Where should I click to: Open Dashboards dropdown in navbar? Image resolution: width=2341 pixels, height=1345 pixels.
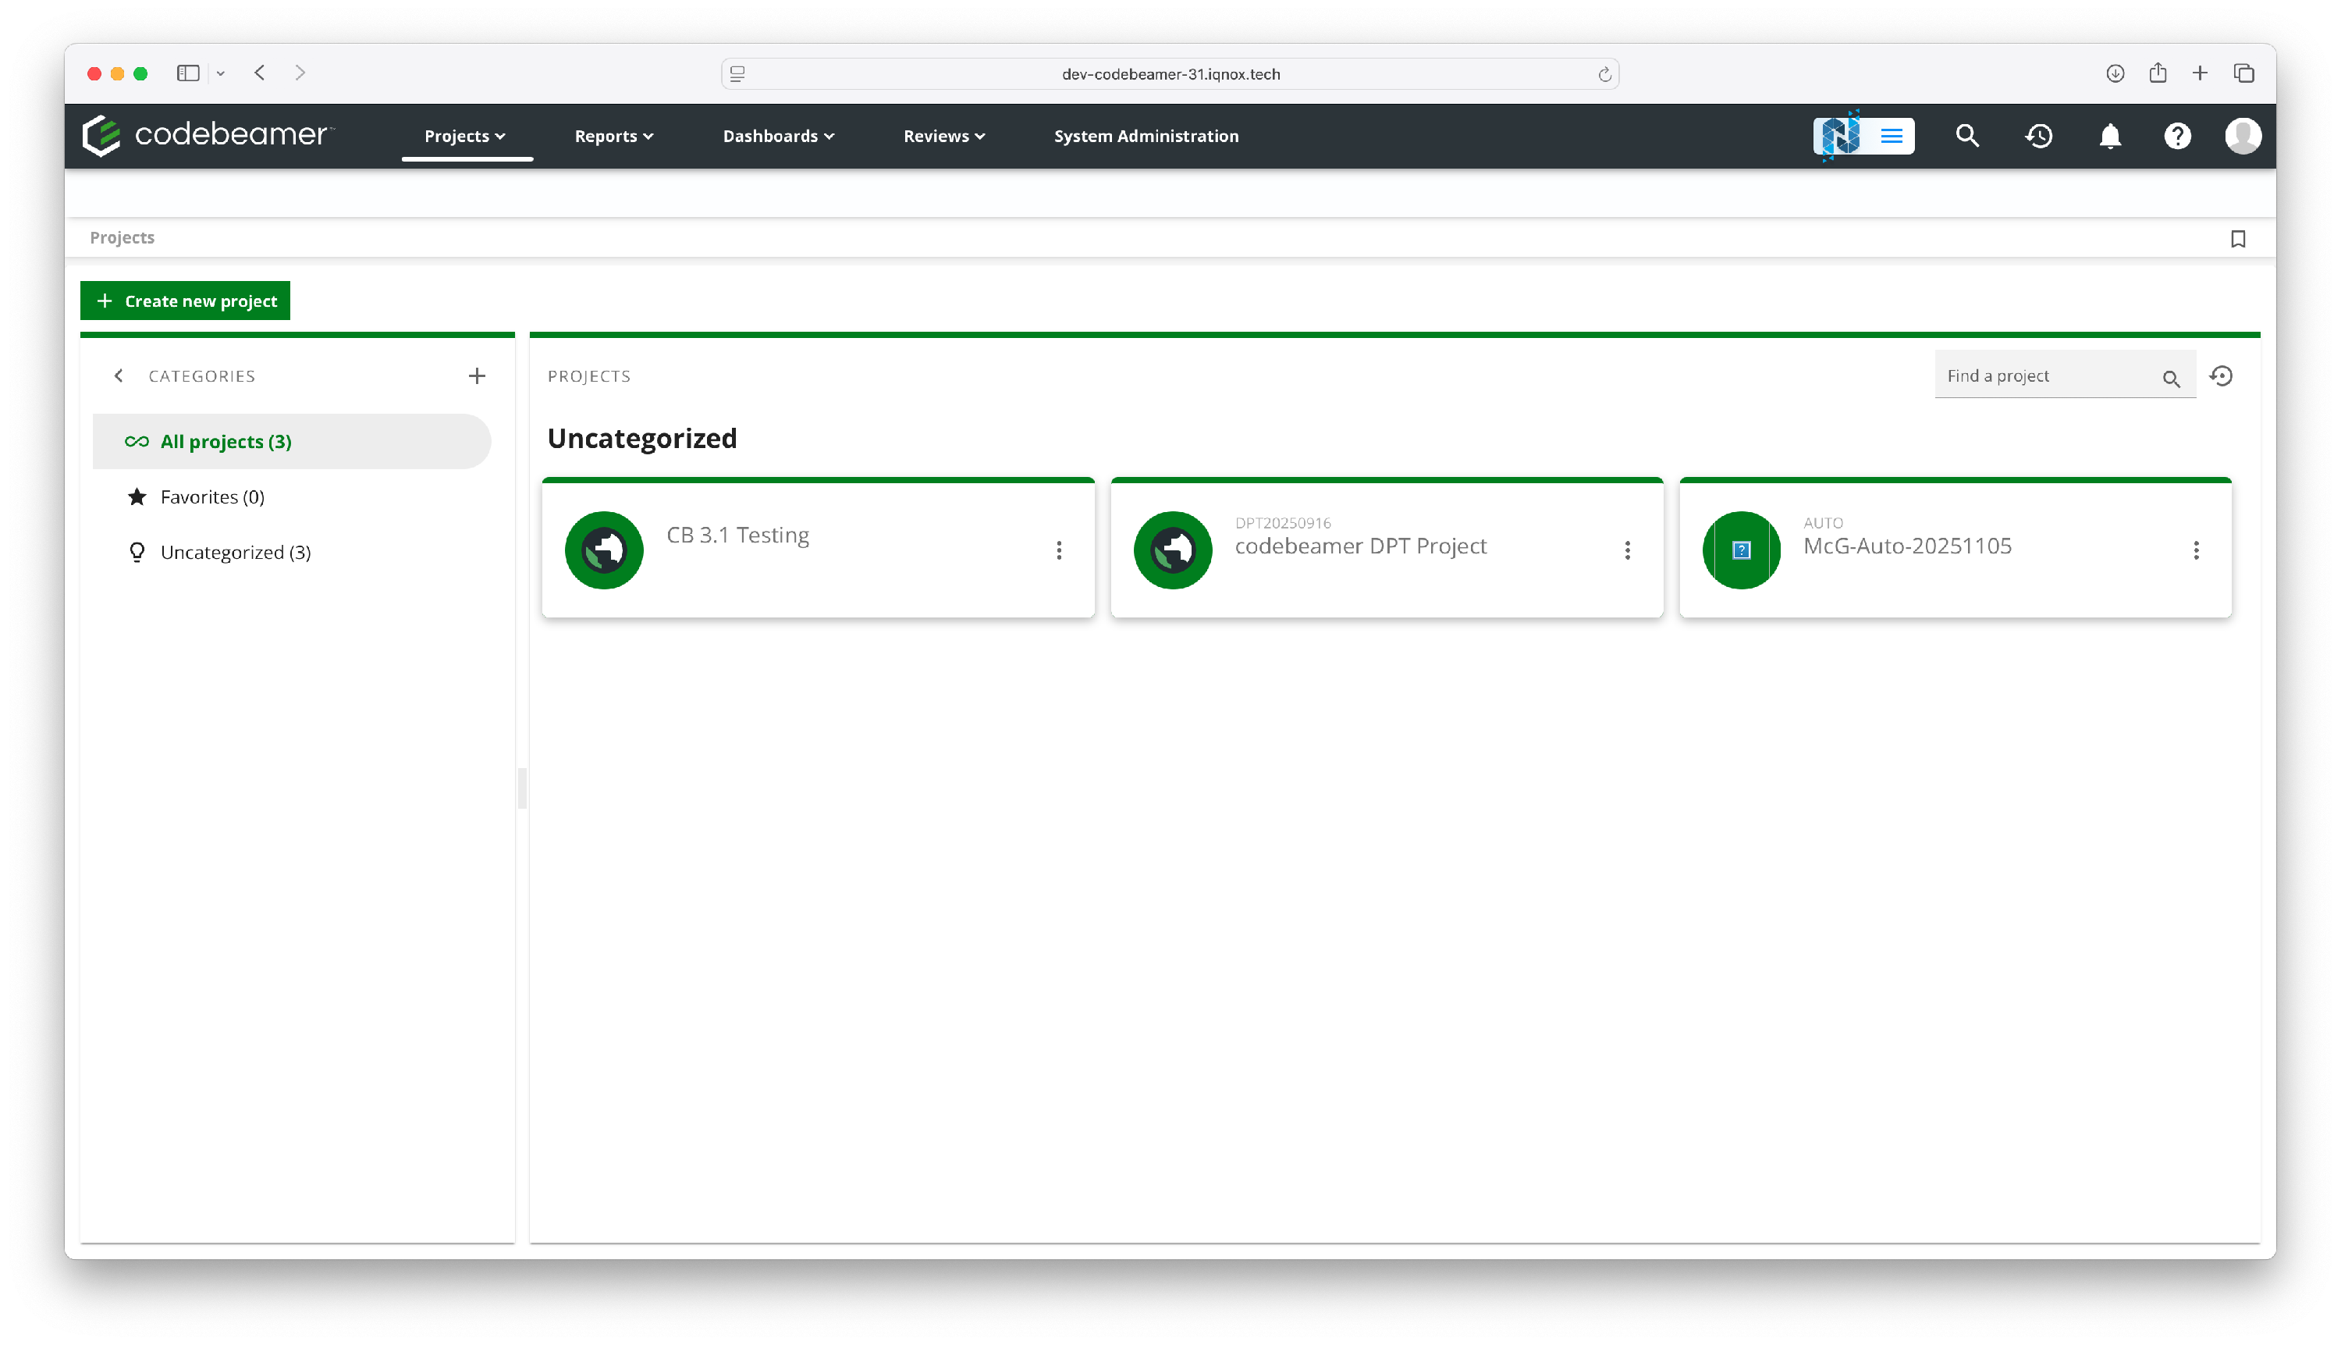pos(777,136)
